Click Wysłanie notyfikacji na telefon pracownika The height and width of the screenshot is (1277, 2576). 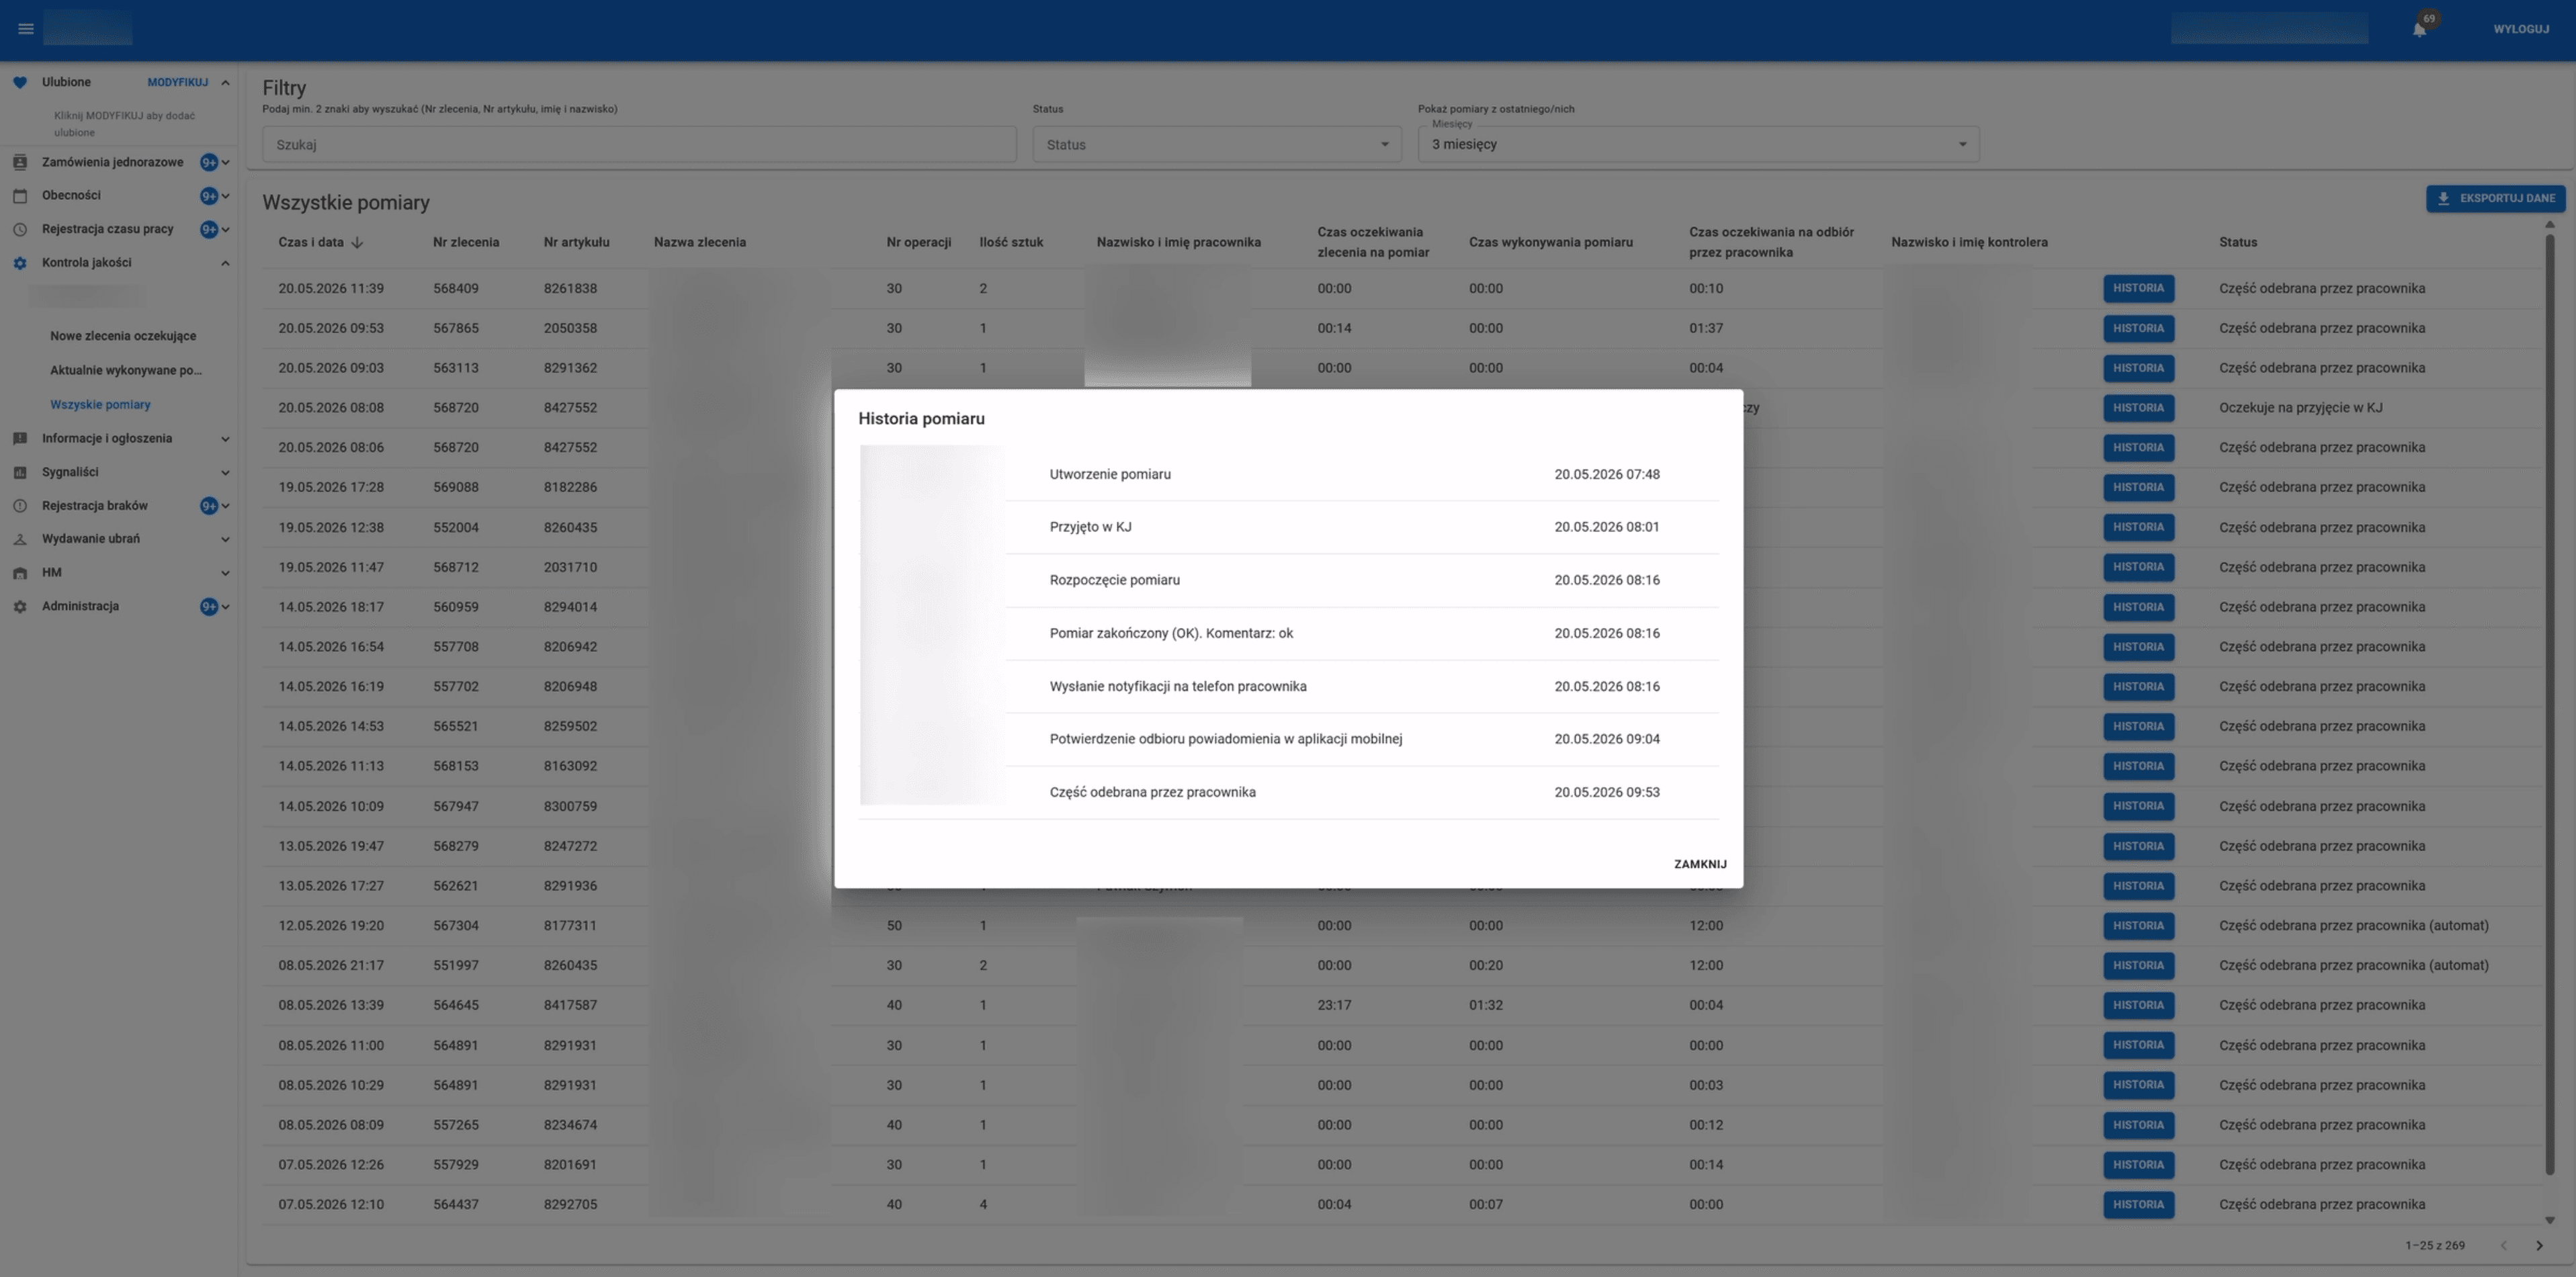(1178, 686)
